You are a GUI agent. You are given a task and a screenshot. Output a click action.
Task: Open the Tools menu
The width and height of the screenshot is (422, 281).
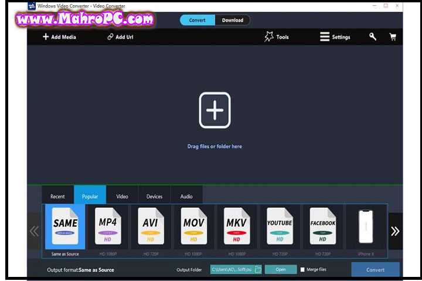point(277,37)
